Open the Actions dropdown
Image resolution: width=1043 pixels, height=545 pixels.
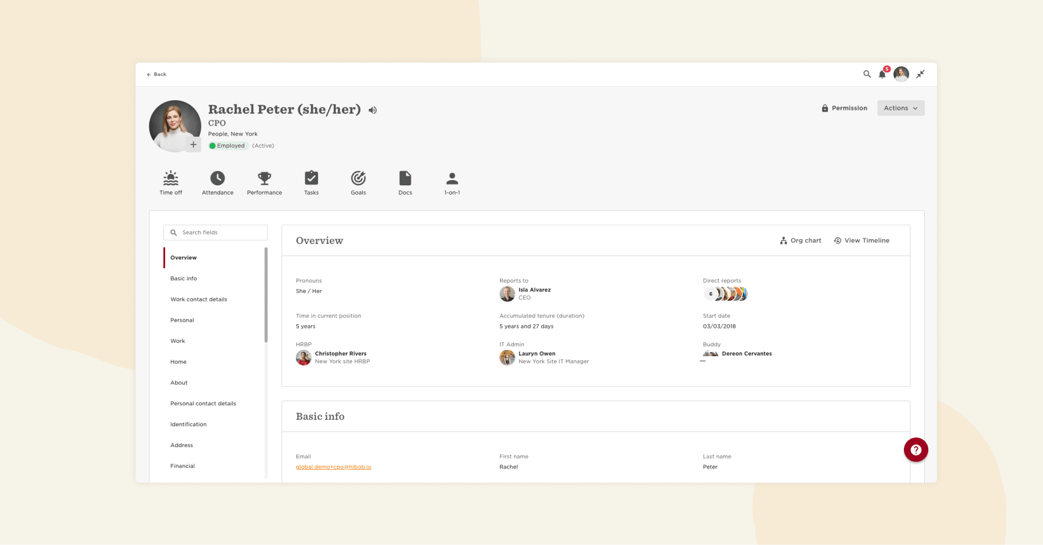click(x=900, y=108)
